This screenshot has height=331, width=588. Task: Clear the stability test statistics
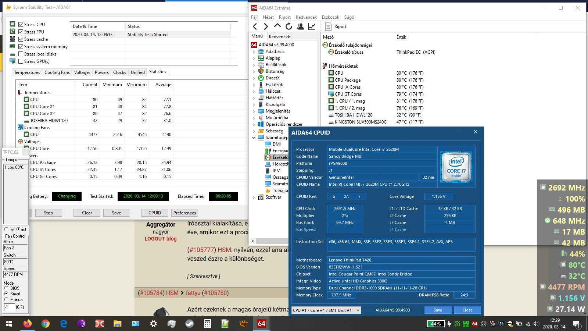pyautogui.click(x=87, y=213)
